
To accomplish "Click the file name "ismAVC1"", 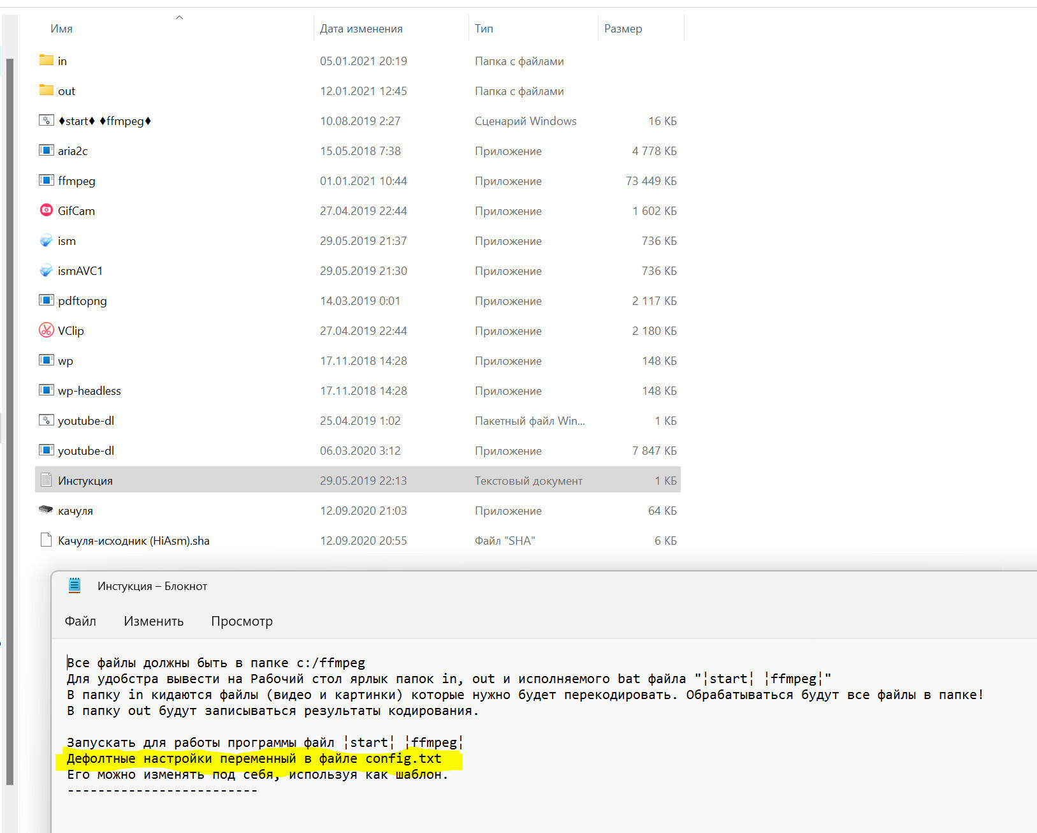I will (80, 271).
